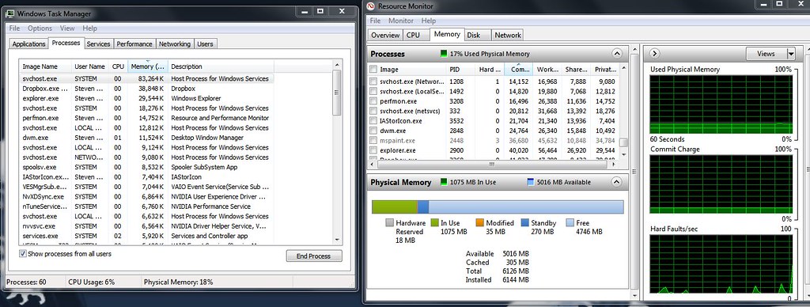Sort by the CPU column in Task Manager

[118, 66]
